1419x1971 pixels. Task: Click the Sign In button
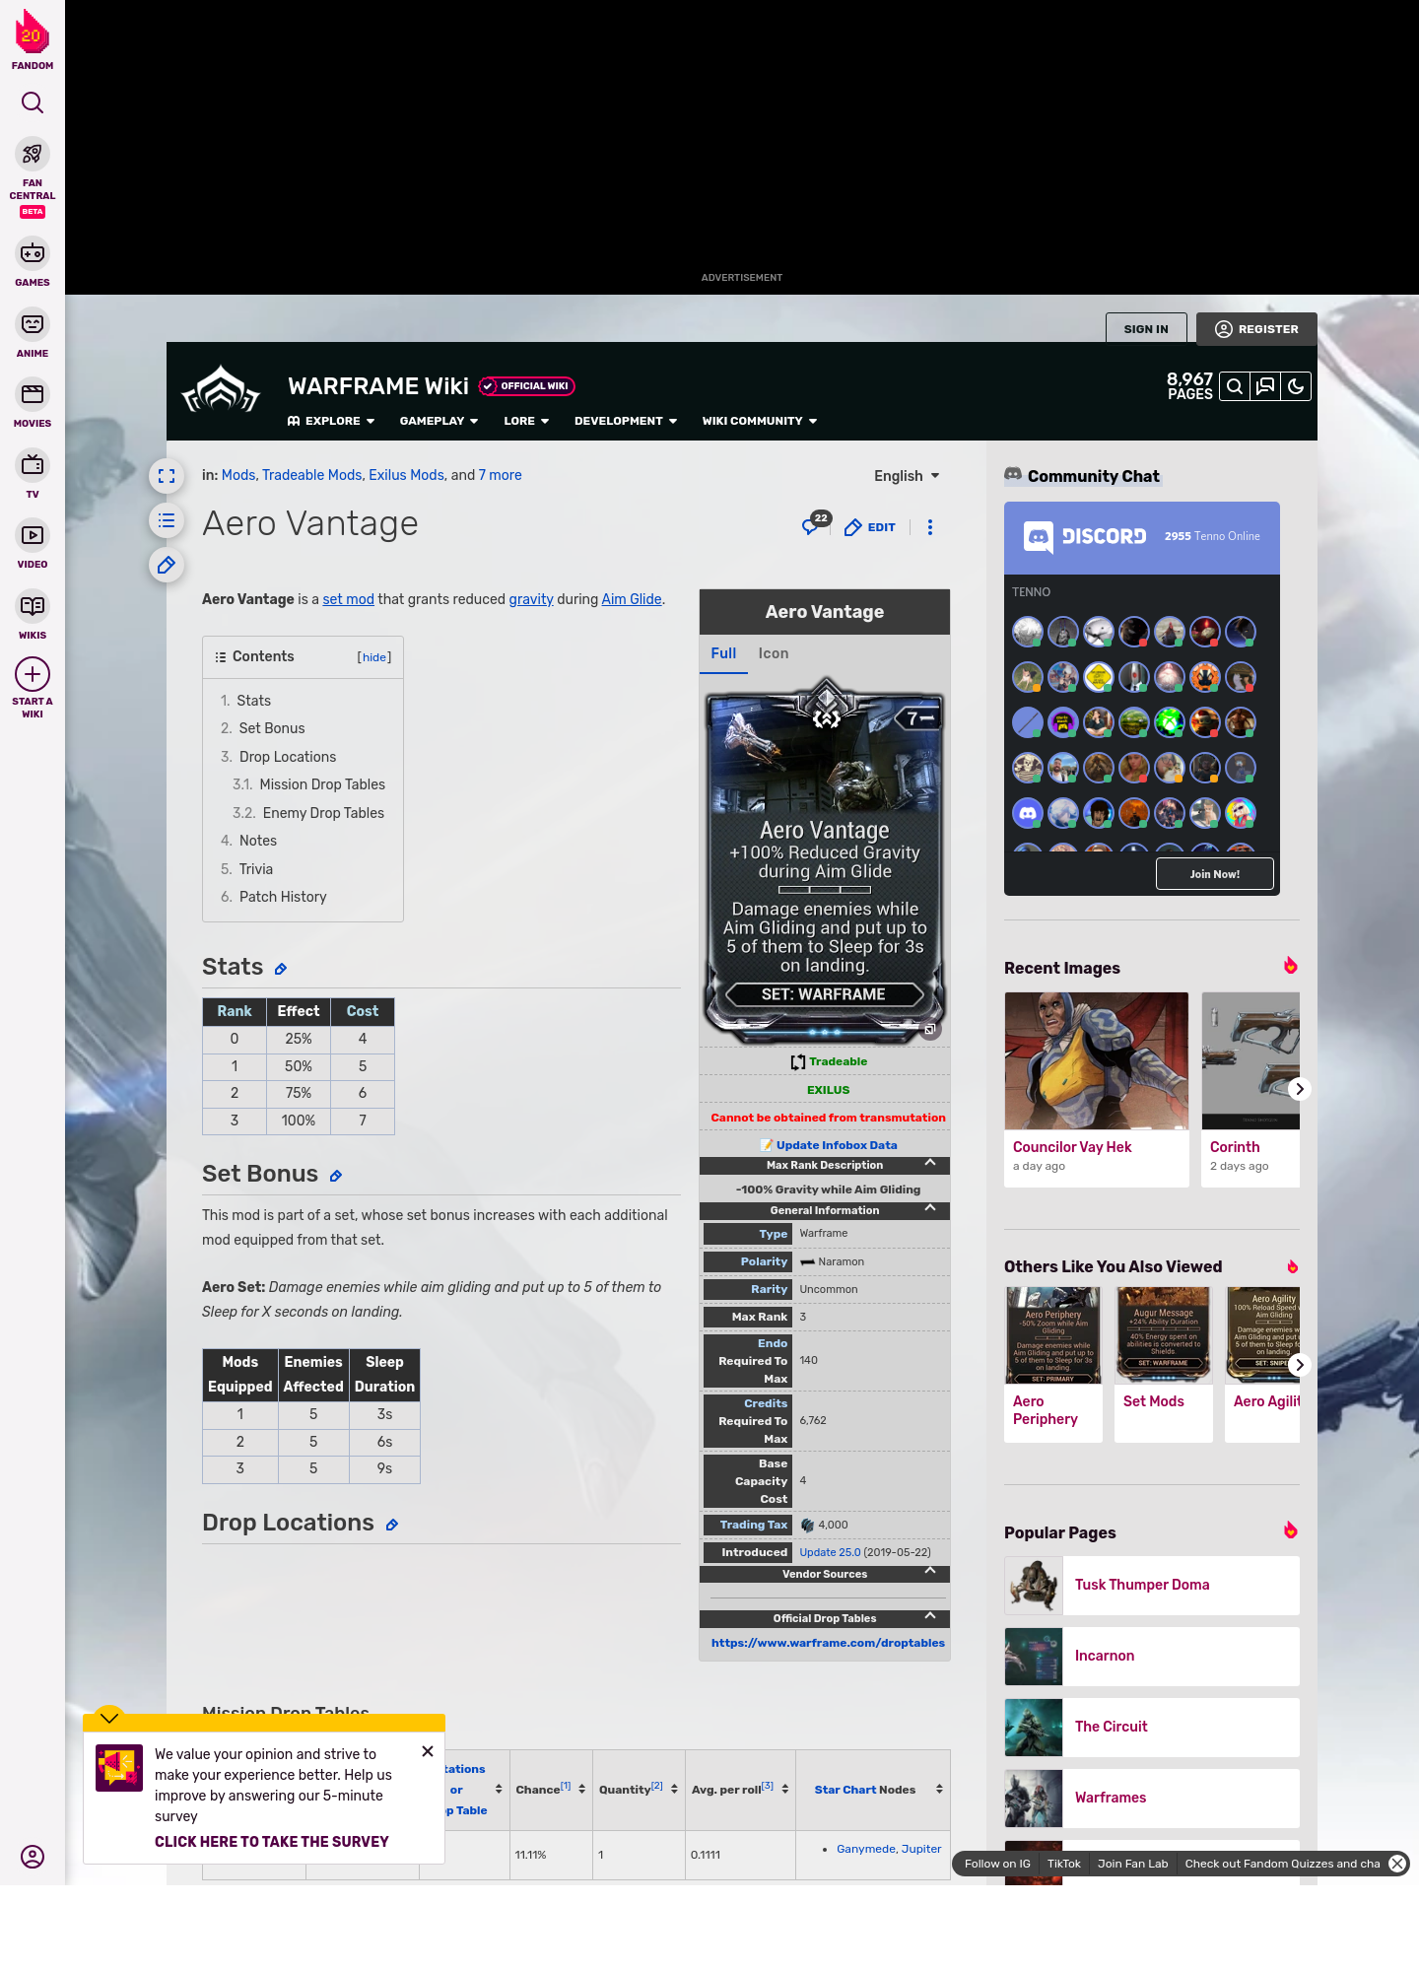coord(1146,329)
